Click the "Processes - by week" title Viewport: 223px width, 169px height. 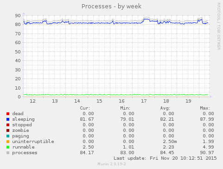pyautogui.click(x=111, y=6)
